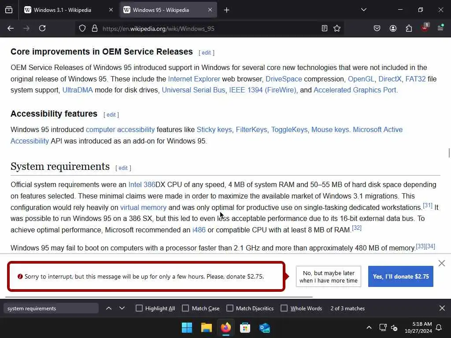Open Intel 386 link
The image size is (451, 338).
coord(142,184)
